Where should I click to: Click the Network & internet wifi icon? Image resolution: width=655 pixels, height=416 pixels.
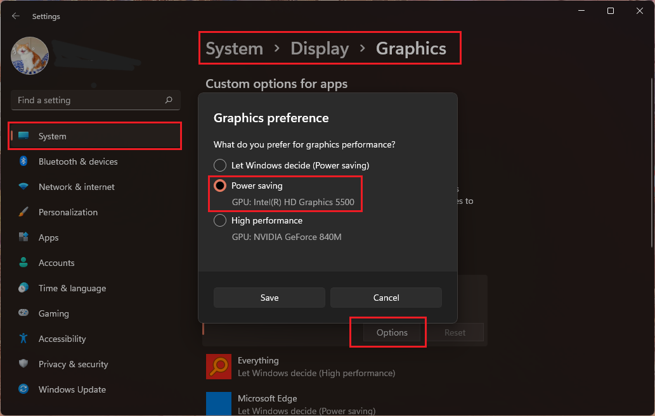(23, 187)
